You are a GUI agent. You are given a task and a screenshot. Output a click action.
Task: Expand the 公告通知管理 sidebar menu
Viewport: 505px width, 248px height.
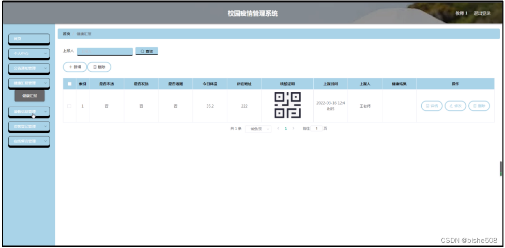(29, 69)
